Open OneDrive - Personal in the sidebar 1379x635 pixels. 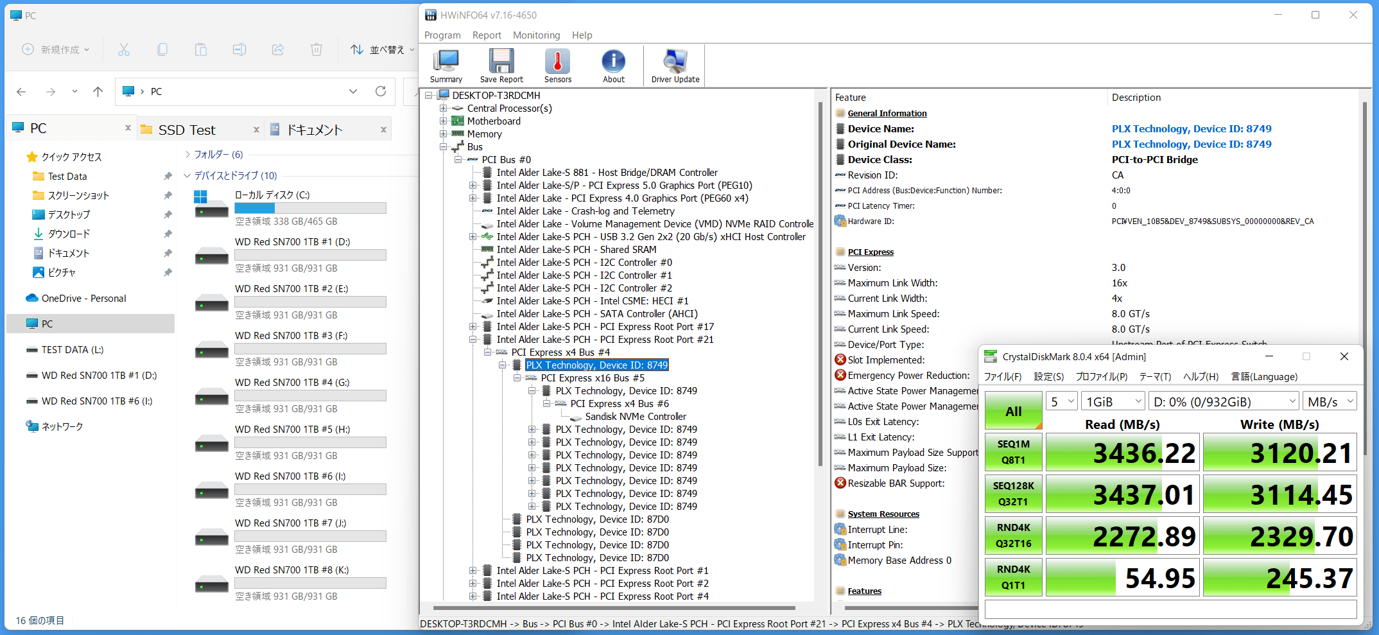coord(83,299)
